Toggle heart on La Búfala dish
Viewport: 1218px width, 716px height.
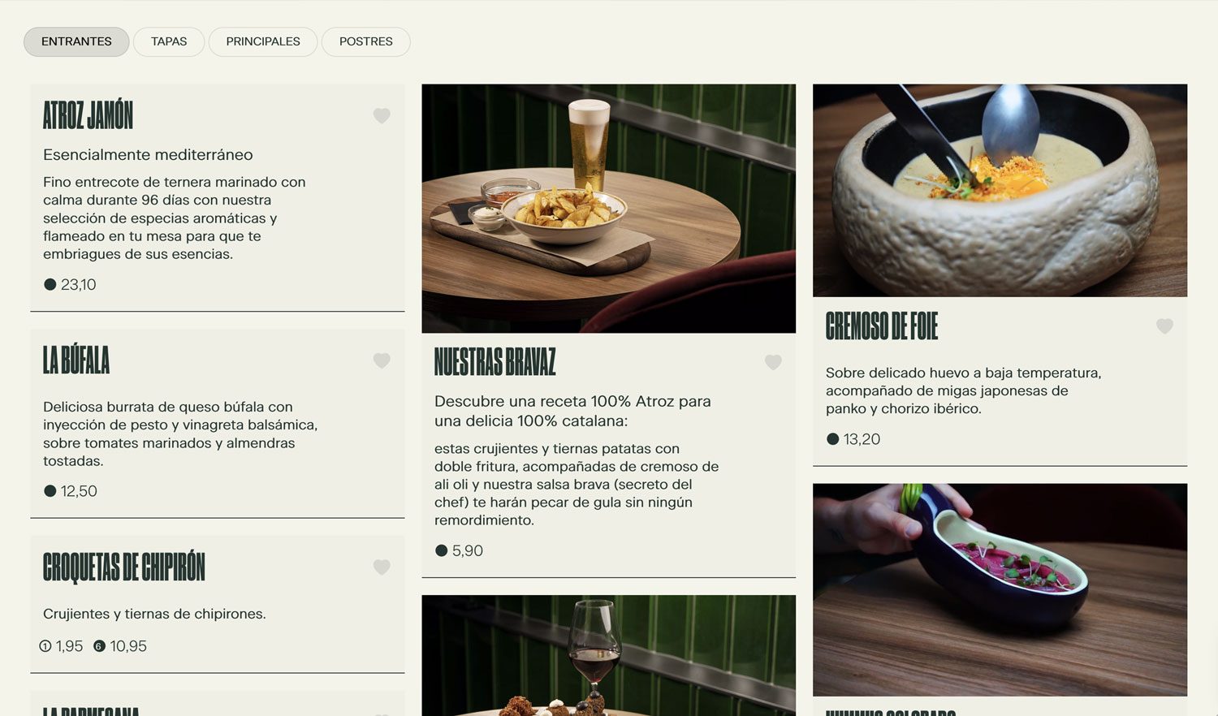(382, 360)
